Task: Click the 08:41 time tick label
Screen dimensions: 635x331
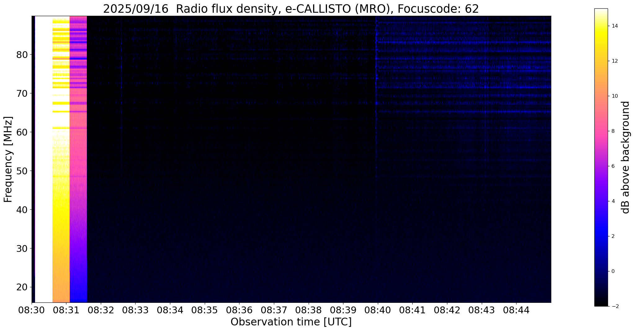Action: (413, 310)
